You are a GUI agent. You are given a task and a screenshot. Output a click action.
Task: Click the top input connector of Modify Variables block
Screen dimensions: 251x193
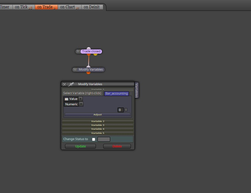pos(88,67)
